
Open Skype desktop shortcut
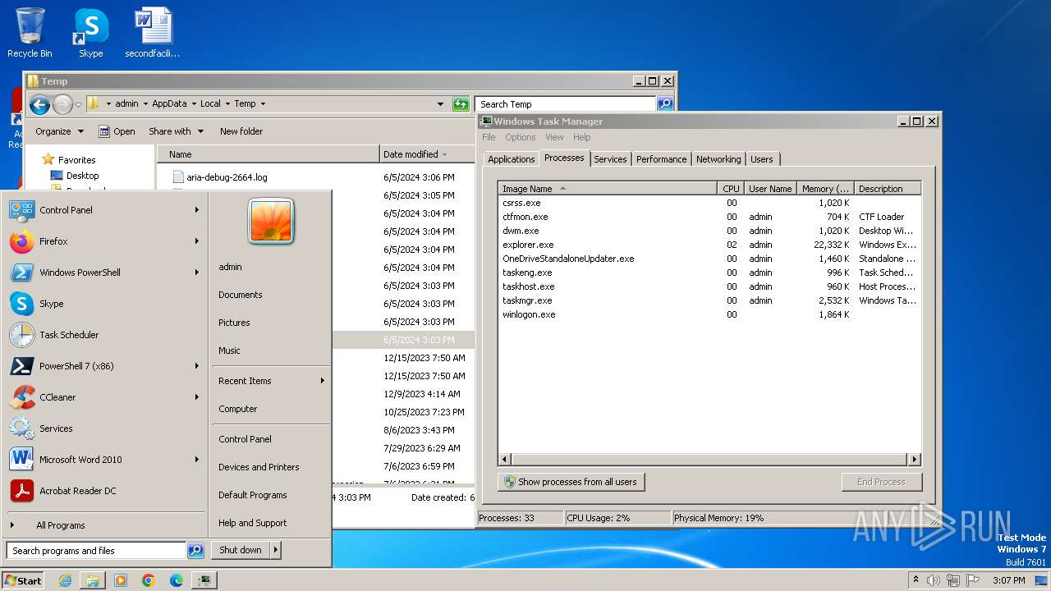click(90, 33)
